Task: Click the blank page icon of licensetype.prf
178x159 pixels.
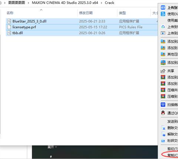Action: pyautogui.click(x=9, y=27)
